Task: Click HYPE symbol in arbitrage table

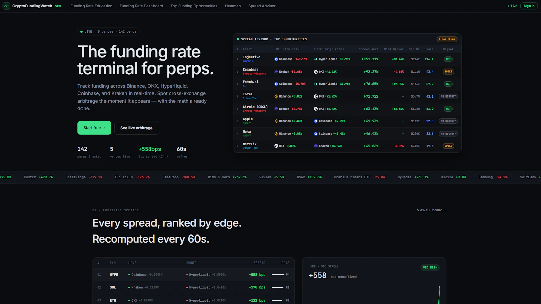Action: pyautogui.click(x=114, y=275)
